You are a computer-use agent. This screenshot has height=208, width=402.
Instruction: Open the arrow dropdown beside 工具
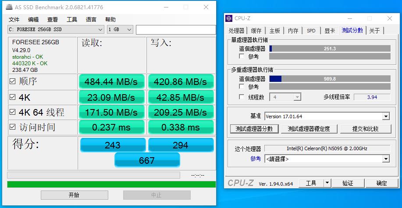(327, 183)
